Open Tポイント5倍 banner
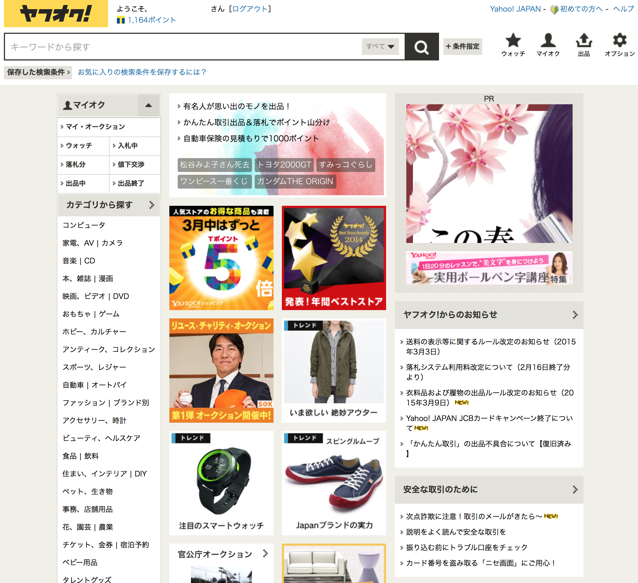Viewport: 638px width, 583px height. coord(221,258)
